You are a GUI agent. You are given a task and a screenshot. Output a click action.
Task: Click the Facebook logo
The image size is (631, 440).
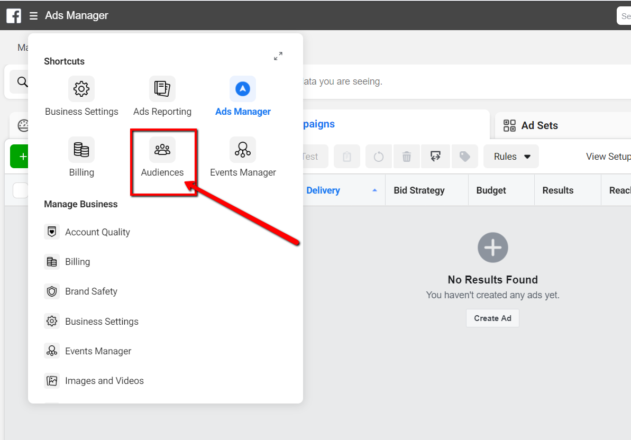[14, 16]
